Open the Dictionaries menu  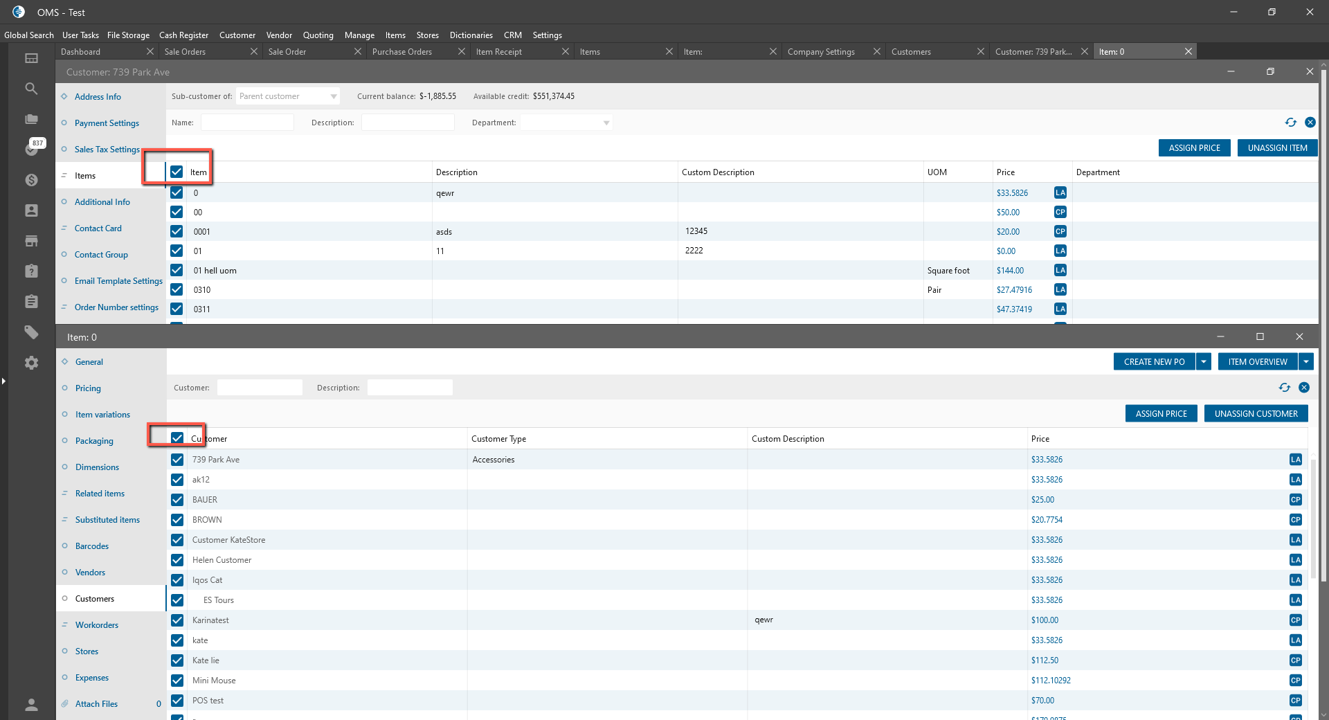(x=471, y=35)
